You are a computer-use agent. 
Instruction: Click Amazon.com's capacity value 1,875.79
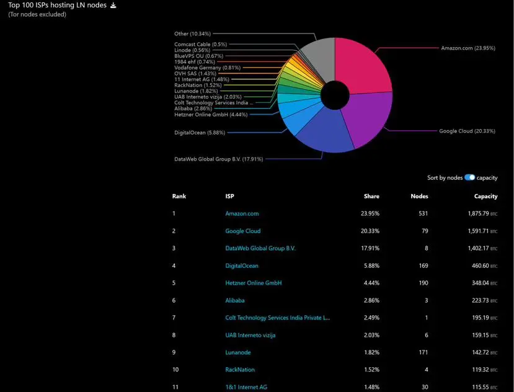pyautogui.click(x=478, y=213)
